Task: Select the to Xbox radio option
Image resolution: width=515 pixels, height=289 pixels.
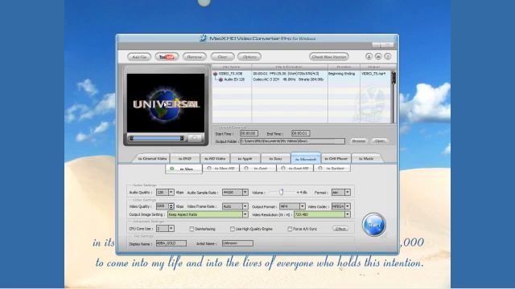Action: 171,169
